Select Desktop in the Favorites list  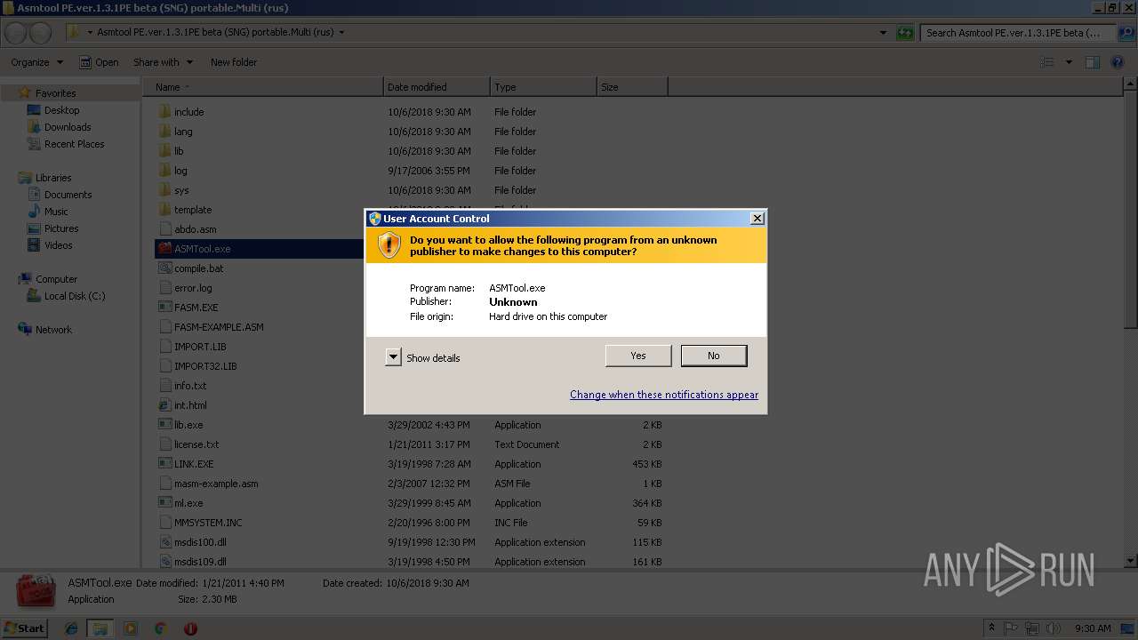pos(61,110)
